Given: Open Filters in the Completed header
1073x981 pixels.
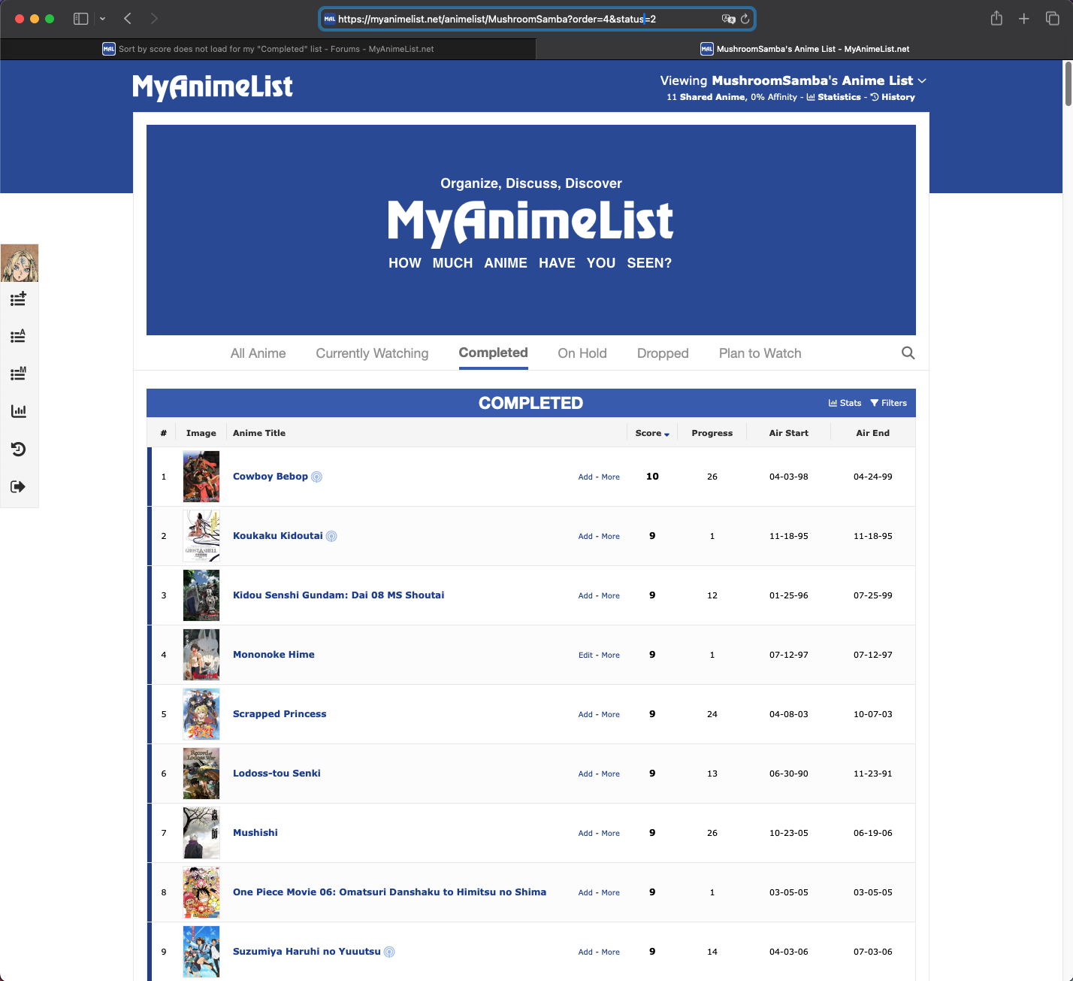Looking at the screenshot, I should pyautogui.click(x=888, y=403).
